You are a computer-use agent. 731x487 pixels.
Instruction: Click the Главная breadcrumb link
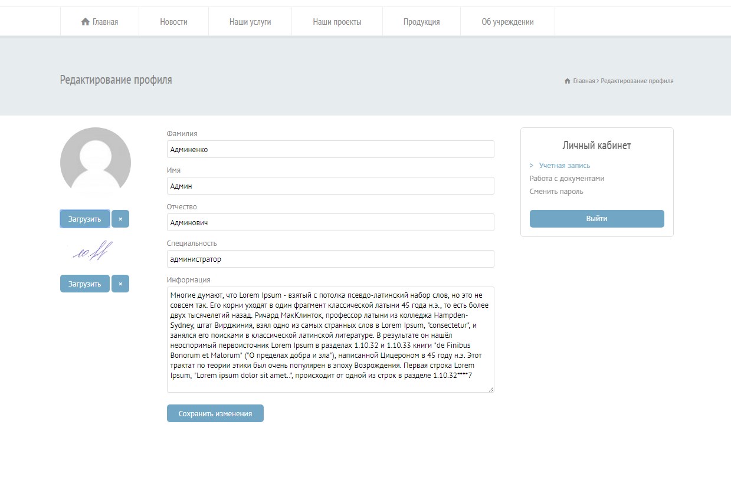(x=584, y=81)
